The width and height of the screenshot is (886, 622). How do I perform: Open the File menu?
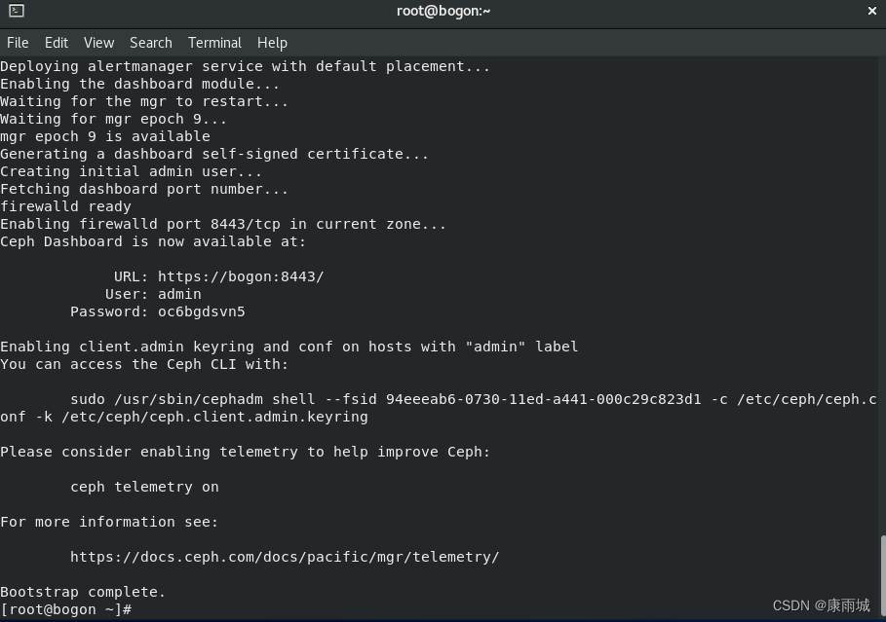pos(18,42)
